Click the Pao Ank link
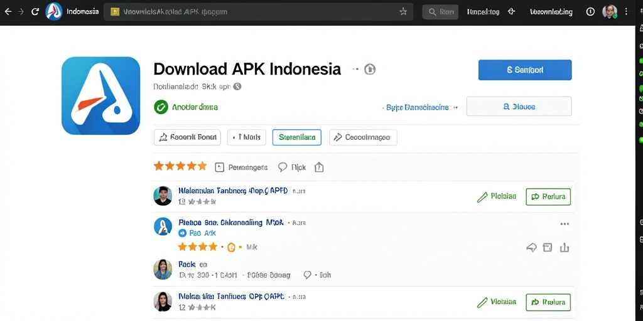Image resolution: width=643 pixels, height=321 pixels. (203, 233)
